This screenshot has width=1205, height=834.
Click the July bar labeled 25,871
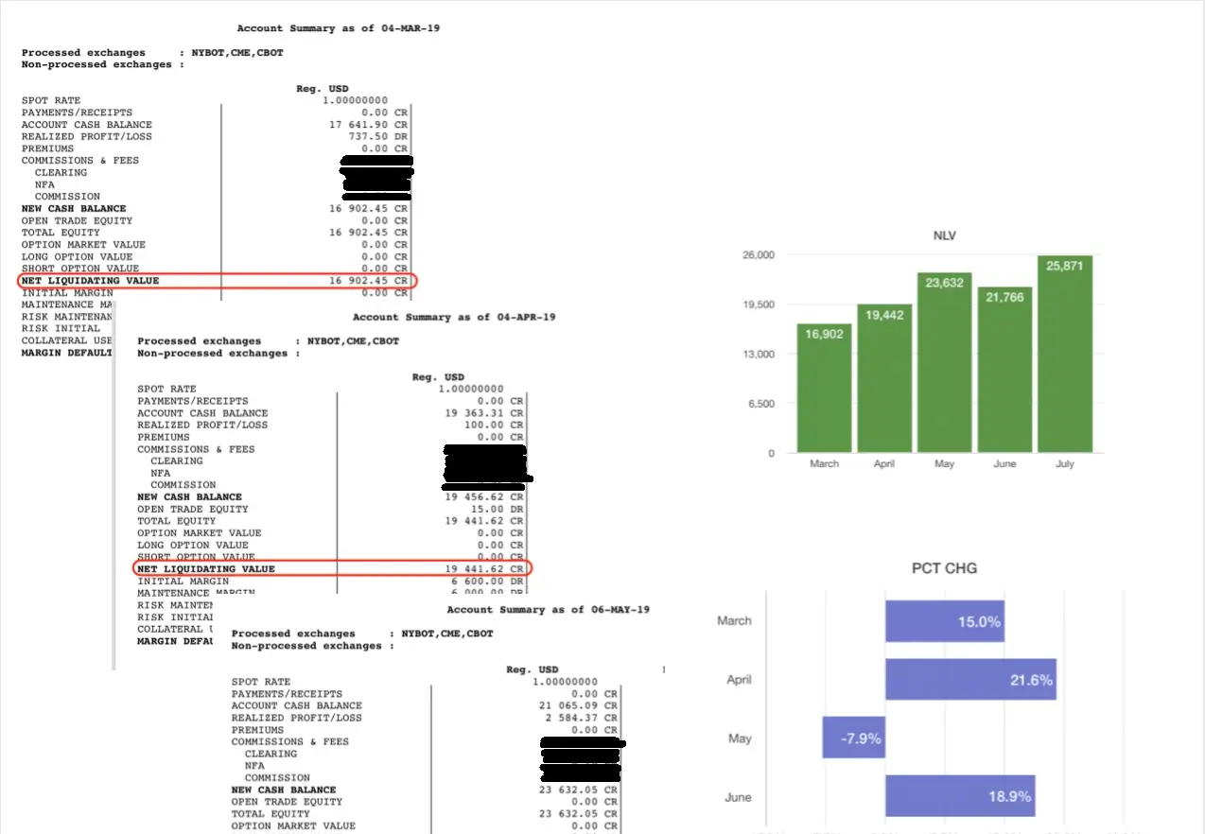coord(1064,354)
